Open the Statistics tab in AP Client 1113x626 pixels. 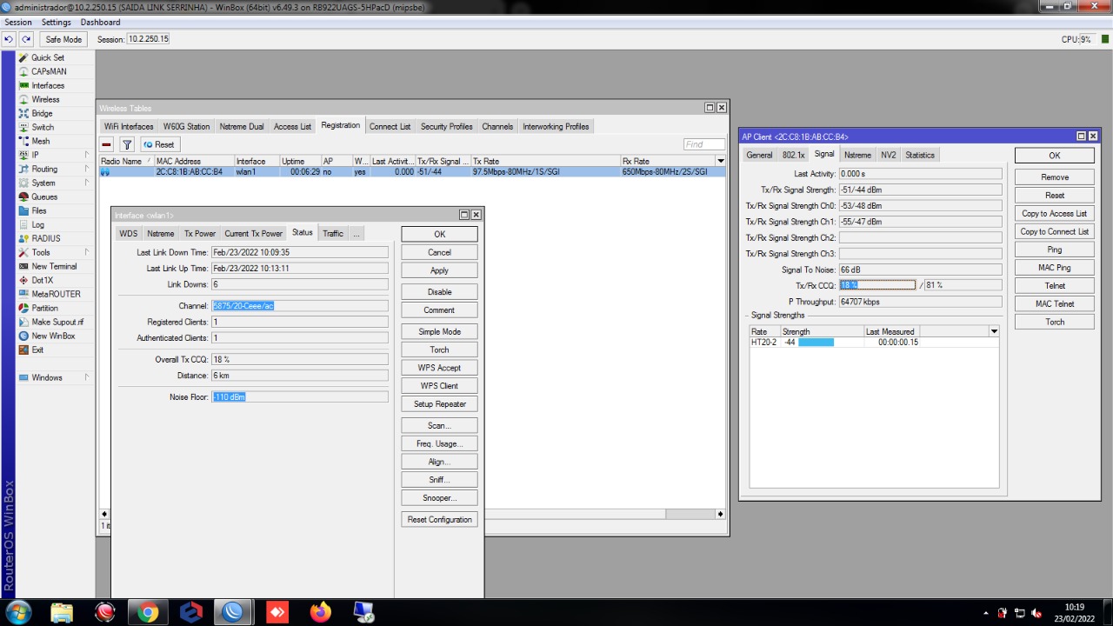coord(919,155)
